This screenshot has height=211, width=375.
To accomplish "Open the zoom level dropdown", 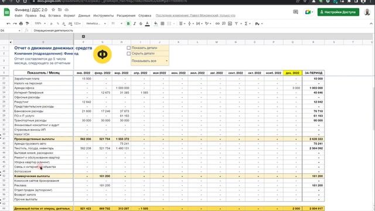I will click(40, 23).
